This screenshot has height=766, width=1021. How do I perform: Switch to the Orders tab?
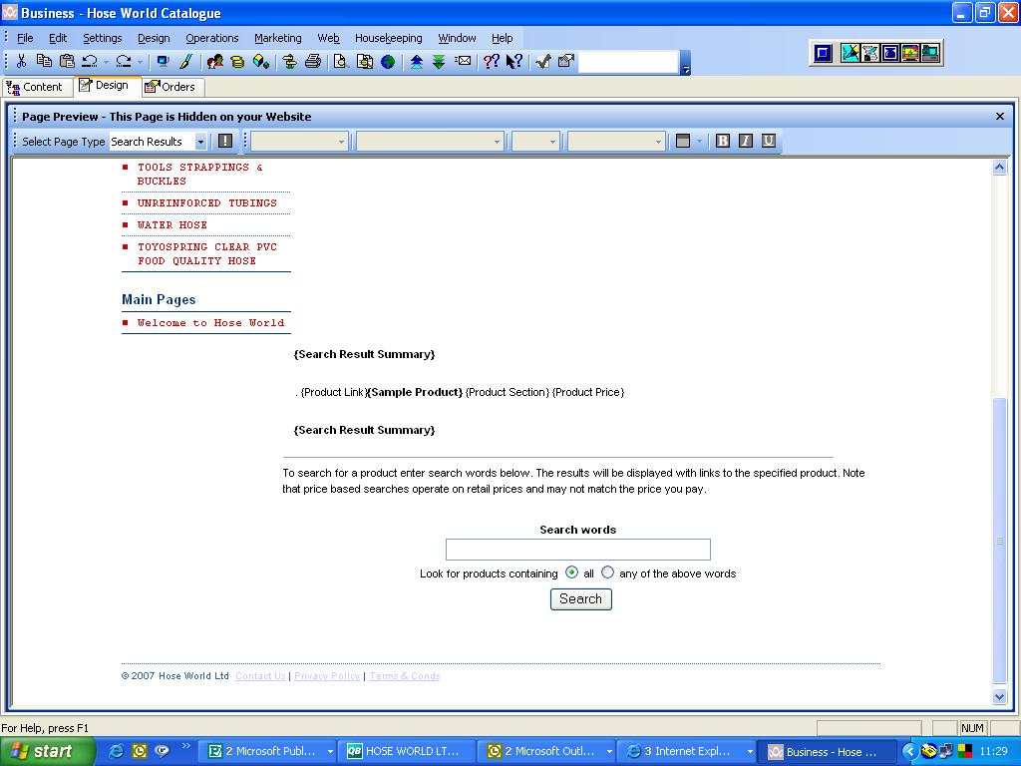click(x=172, y=87)
